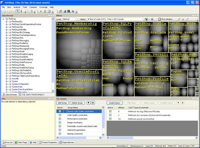Click the colored chart icon in the Metrics toolbar
The image size is (200, 148).
(x=146, y=19)
